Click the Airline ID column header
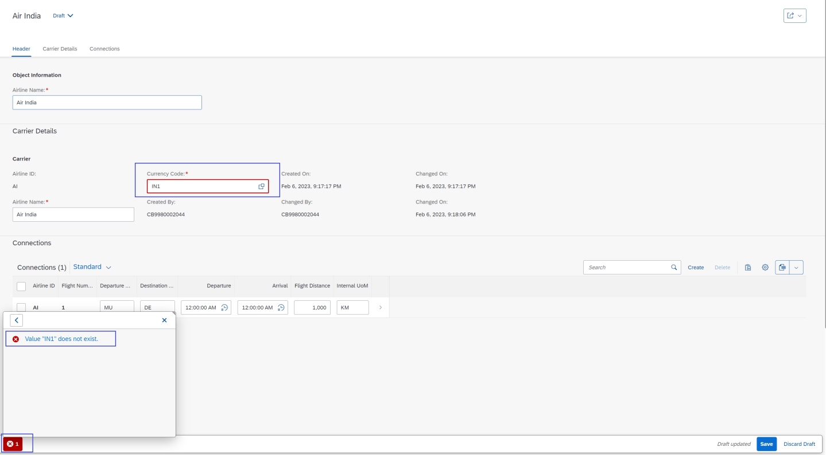The image size is (826, 455). (x=44, y=286)
